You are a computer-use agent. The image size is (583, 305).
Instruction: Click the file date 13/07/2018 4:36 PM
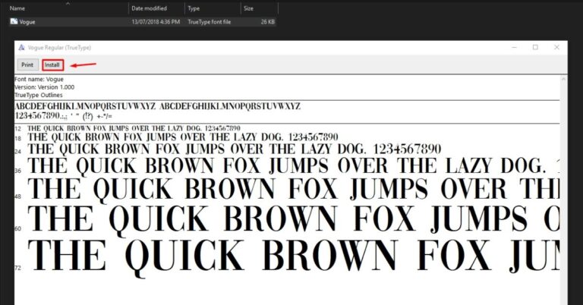[156, 22]
